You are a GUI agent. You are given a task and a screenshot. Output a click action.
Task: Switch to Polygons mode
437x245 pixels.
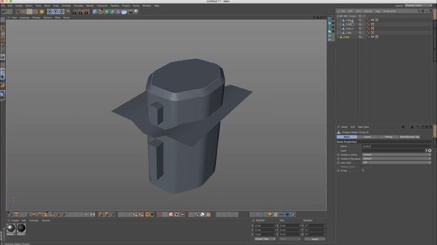click(3, 57)
